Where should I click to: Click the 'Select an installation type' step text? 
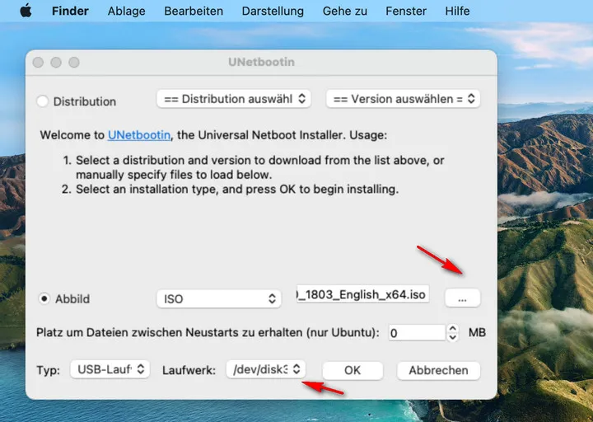coord(237,189)
